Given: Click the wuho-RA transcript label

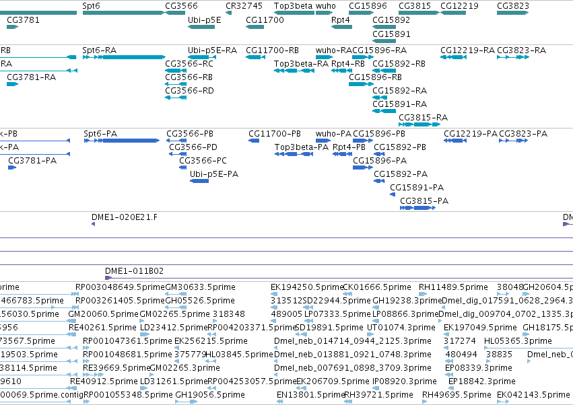Looking at the screenshot, I should [334, 50].
